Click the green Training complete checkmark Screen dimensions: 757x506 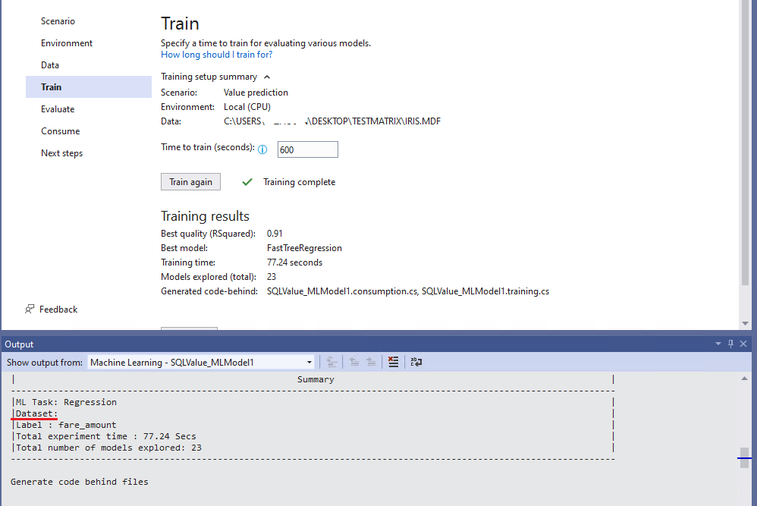click(247, 182)
